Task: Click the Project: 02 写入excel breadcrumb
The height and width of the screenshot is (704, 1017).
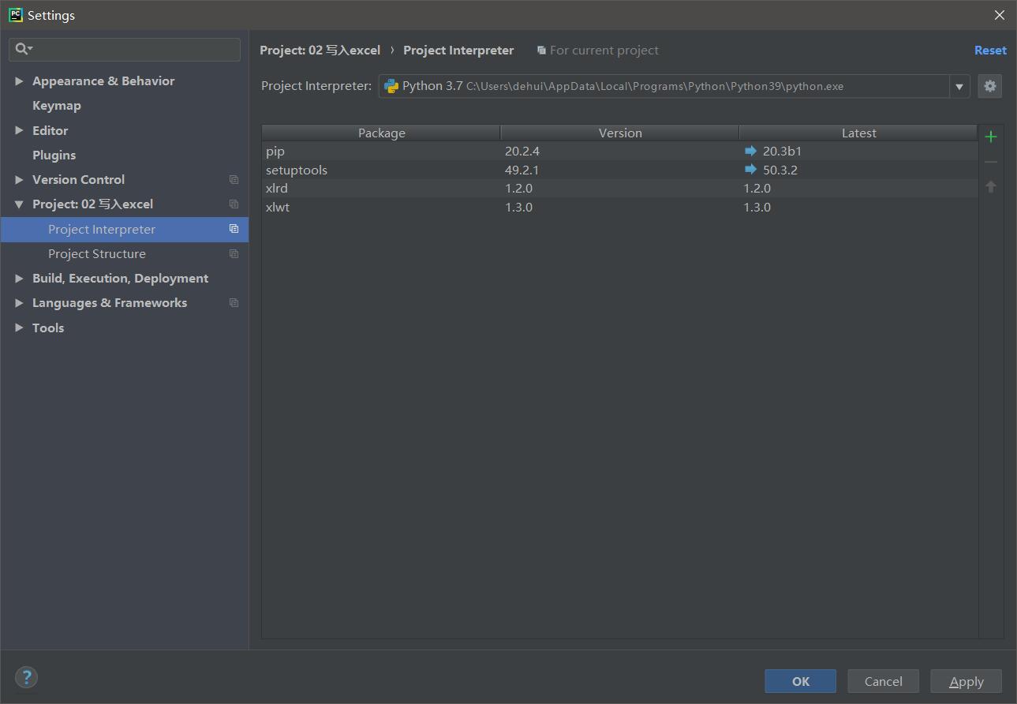Action: [320, 51]
